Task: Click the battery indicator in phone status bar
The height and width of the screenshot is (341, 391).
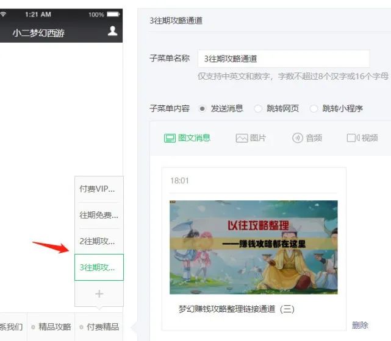Action: click(113, 15)
